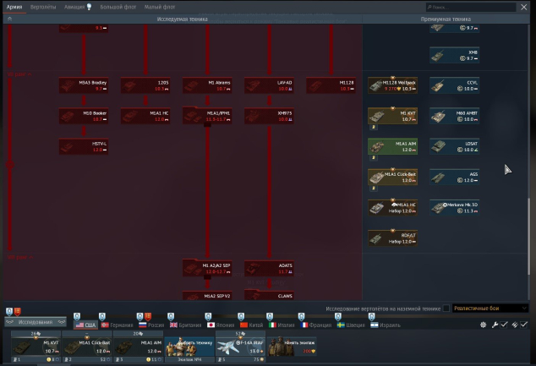Switch to the Вертолёты tab

[43, 6]
